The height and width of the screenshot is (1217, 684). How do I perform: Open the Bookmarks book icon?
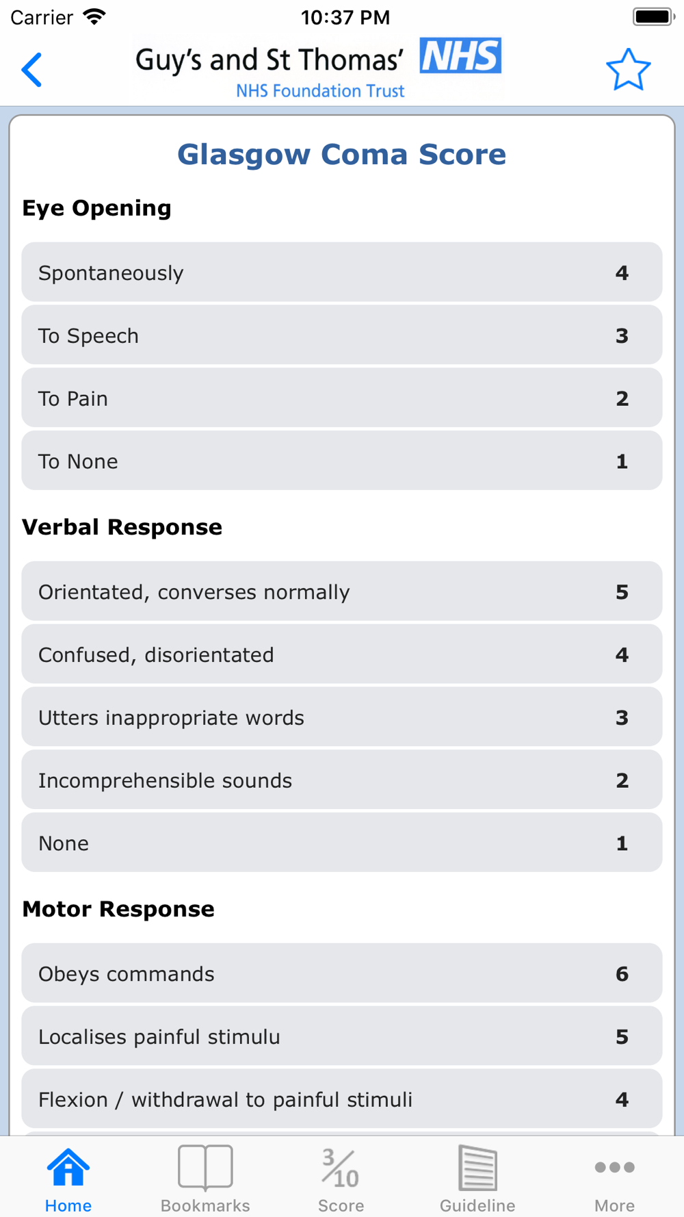tap(205, 1168)
